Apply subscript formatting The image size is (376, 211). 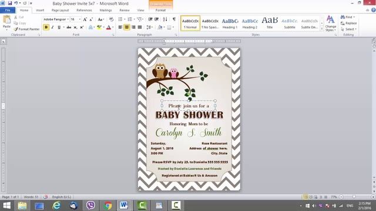[x=75, y=28]
